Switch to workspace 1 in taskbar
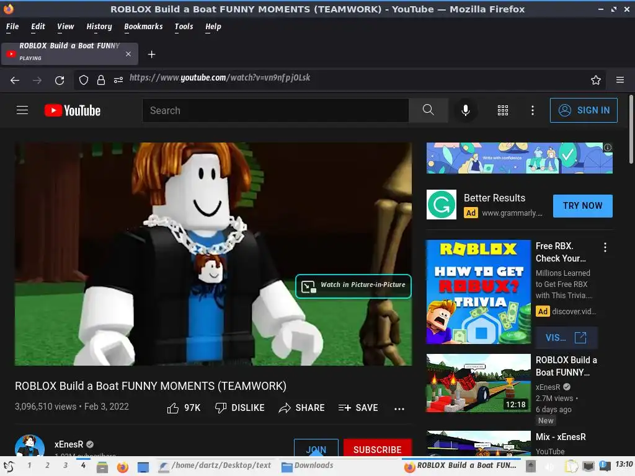The width and height of the screenshot is (635, 476). pyautogui.click(x=29, y=465)
